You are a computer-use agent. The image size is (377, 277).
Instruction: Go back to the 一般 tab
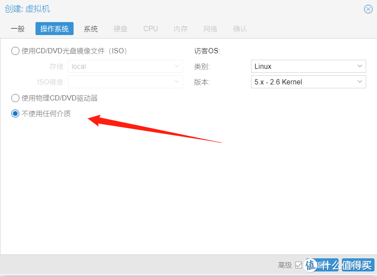point(18,29)
